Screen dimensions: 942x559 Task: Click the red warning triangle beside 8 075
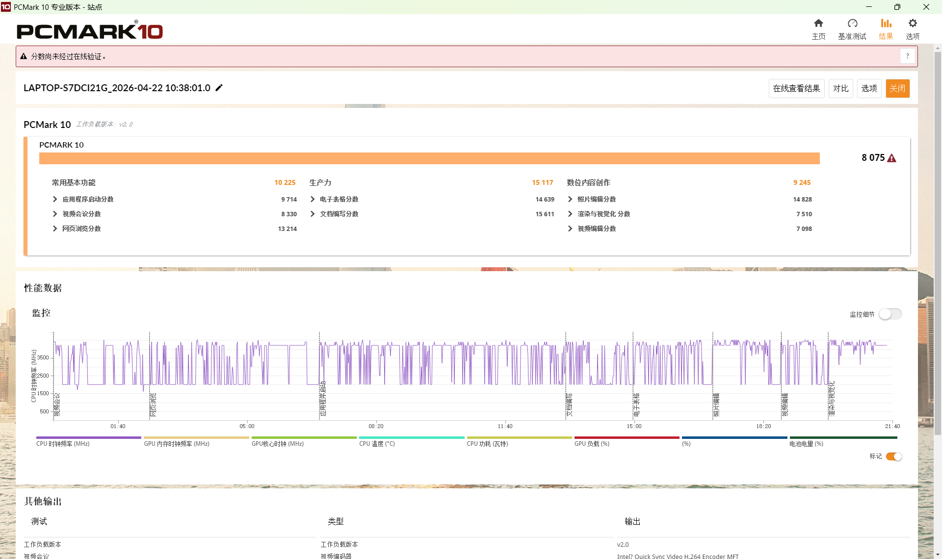pos(892,158)
